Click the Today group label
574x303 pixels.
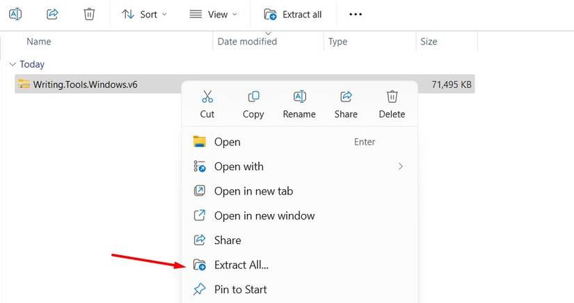[x=32, y=65]
